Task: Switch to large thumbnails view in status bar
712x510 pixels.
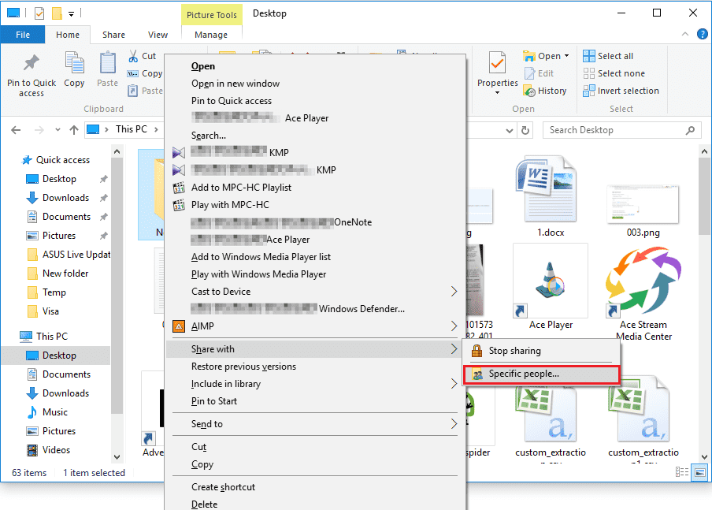Action: pos(699,473)
